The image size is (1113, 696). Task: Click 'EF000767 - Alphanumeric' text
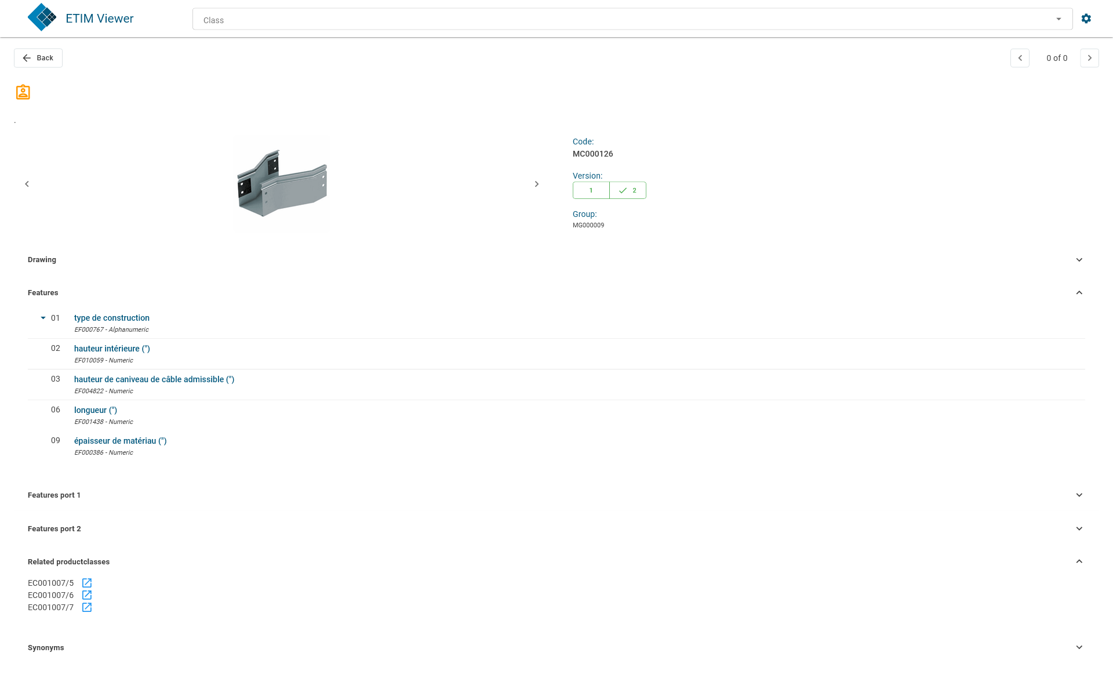pyautogui.click(x=111, y=329)
